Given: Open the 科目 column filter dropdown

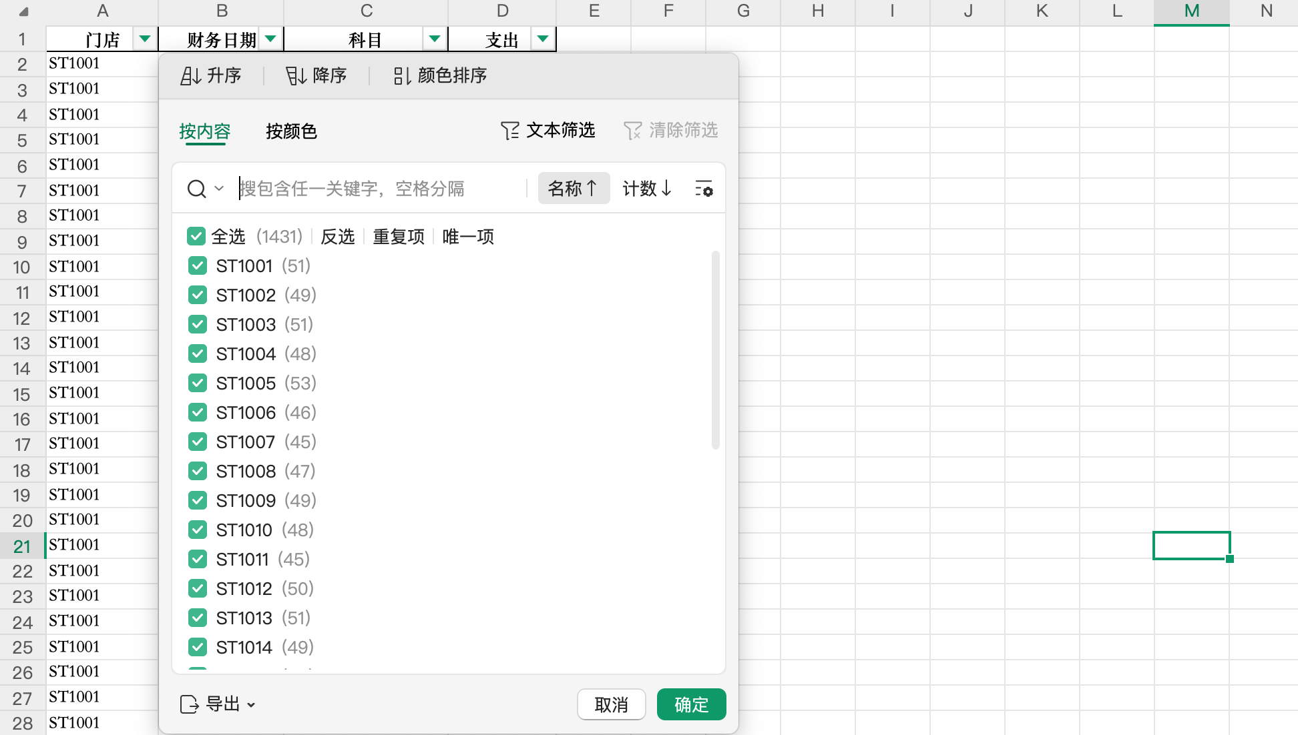Looking at the screenshot, I should tap(435, 39).
